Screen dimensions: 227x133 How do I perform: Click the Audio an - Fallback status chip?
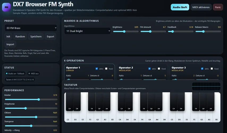[15, 74]
